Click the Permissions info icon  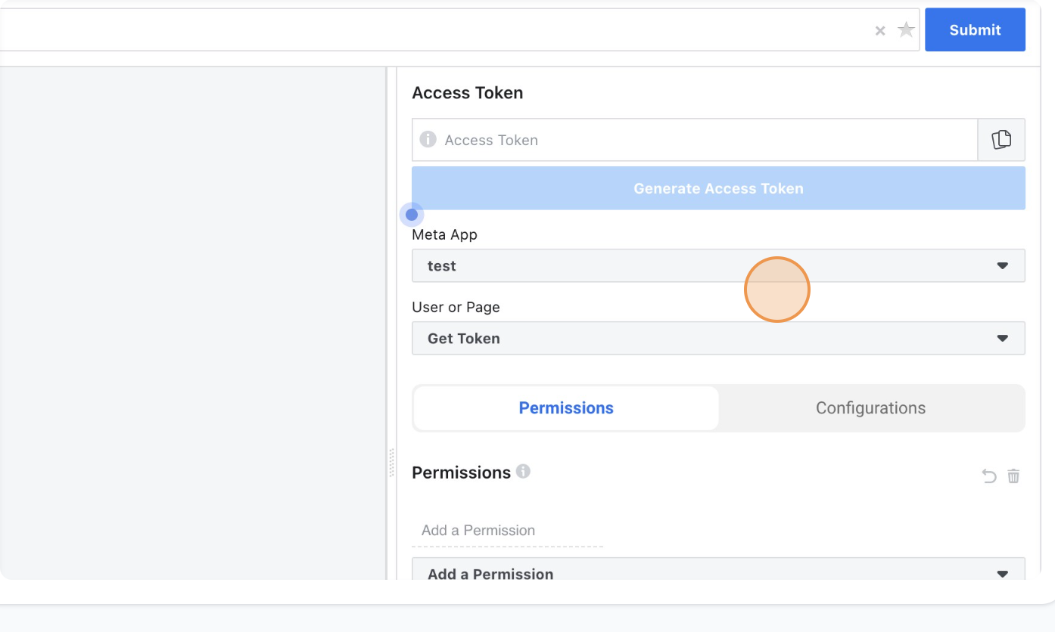click(x=523, y=471)
